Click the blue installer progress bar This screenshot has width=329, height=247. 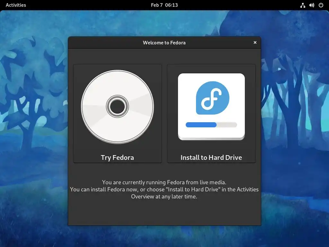[x=211, y=125]
